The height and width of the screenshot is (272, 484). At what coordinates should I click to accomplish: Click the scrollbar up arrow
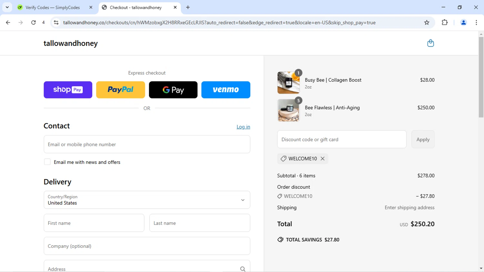pos(481,34)
